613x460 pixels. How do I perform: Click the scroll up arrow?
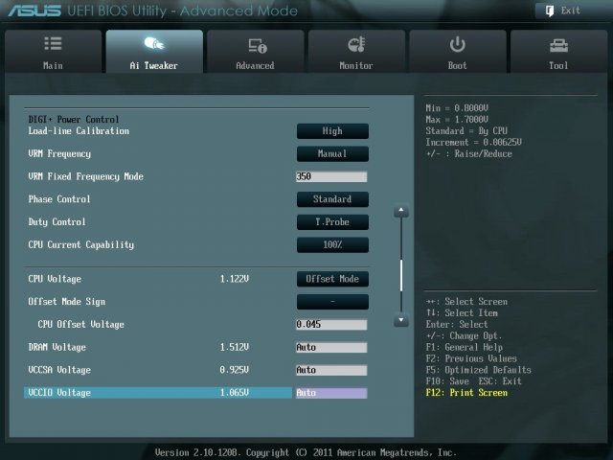click(x=401, y=211)
